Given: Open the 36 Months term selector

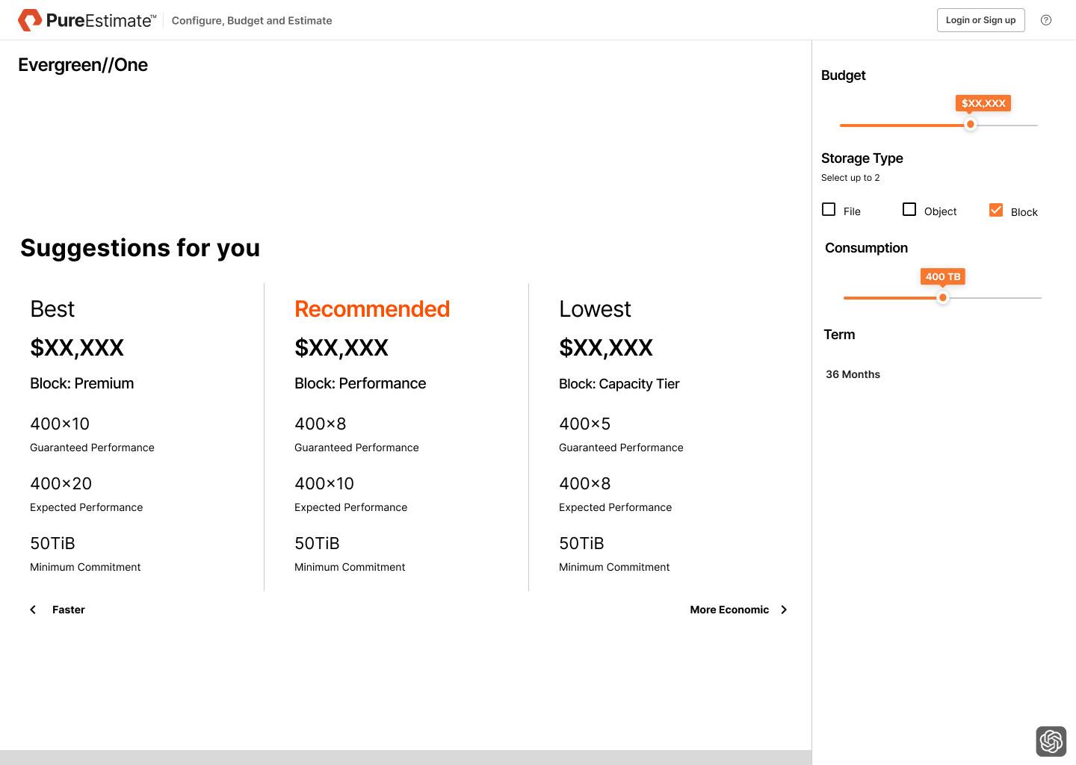Looking at the screenshot, I should coord(853,374).
